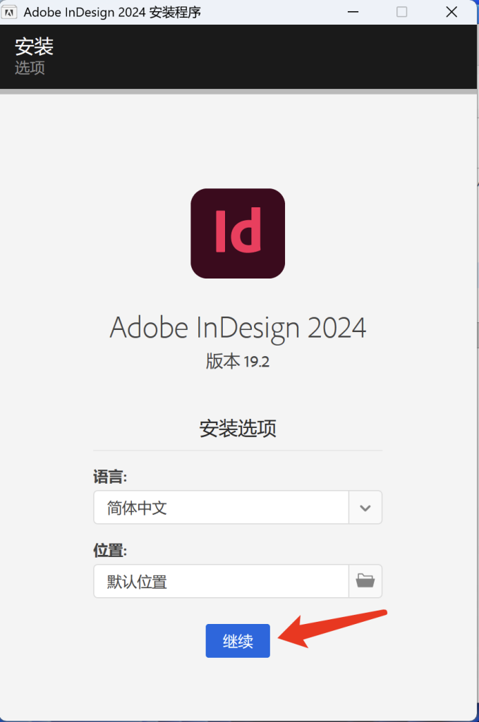
Task: Click the 安装选项 section heading
Action: (238, 428)
